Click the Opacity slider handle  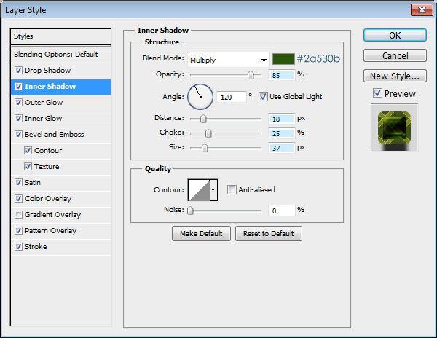coord(251,74)
